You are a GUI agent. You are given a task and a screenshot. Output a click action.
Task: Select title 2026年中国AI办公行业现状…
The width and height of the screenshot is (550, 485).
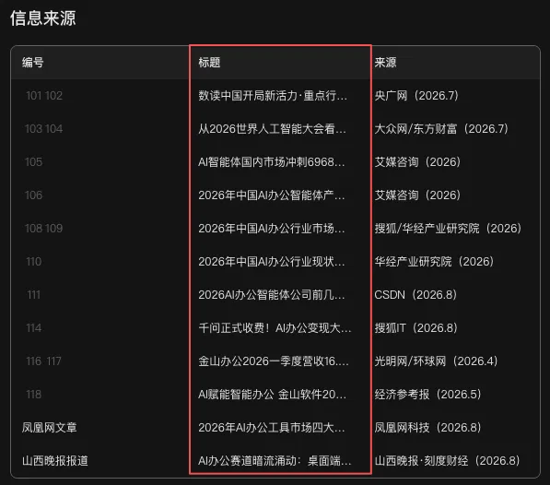[x=272, y=262]
